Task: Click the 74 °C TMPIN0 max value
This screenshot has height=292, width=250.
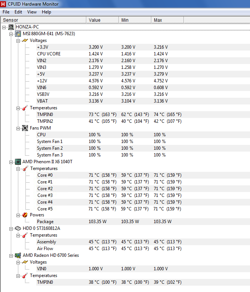Action: pyautogui.click(x=167, y=115)
